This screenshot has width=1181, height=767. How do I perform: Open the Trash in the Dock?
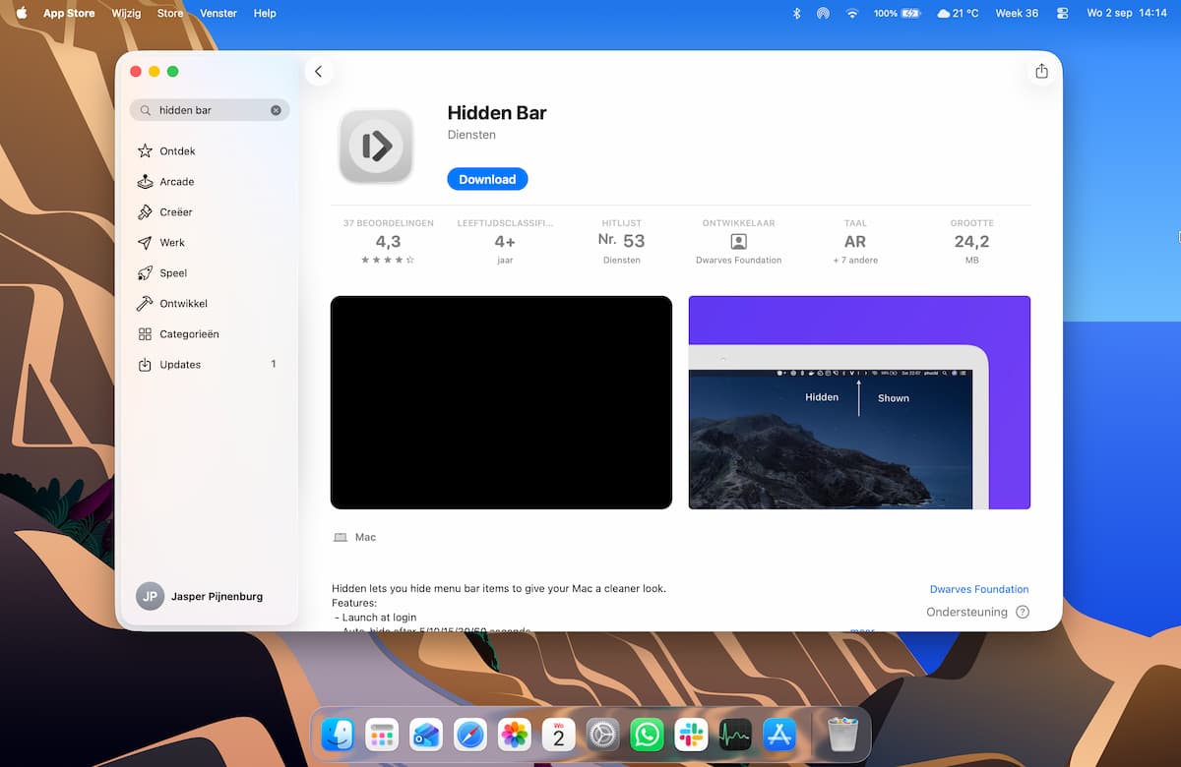[842, 735]
